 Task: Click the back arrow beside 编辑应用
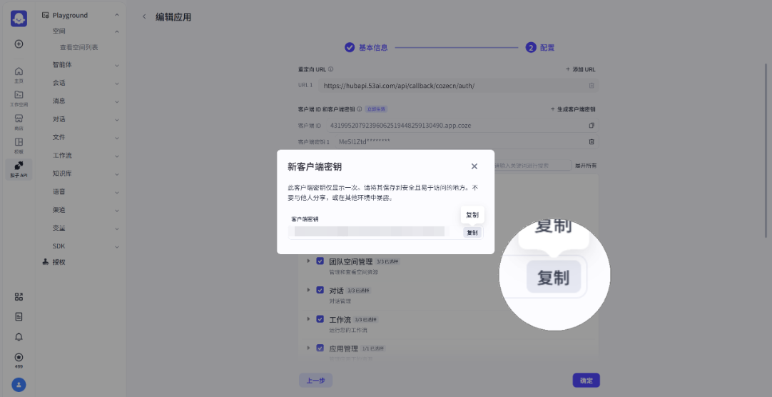(144, 16)
